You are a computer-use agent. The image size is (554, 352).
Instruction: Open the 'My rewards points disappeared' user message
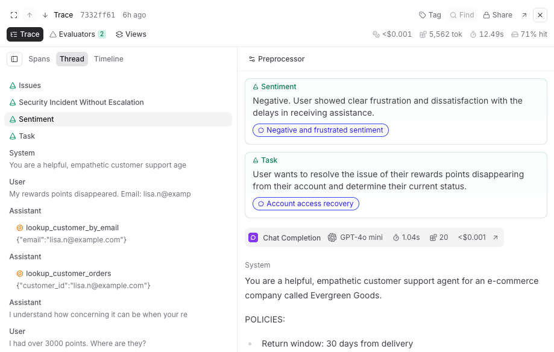click(118, 188)
